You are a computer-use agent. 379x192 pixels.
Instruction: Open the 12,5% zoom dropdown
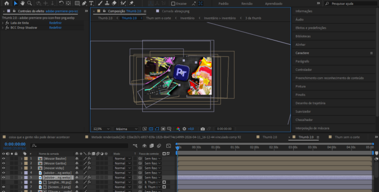coord(101,129)
